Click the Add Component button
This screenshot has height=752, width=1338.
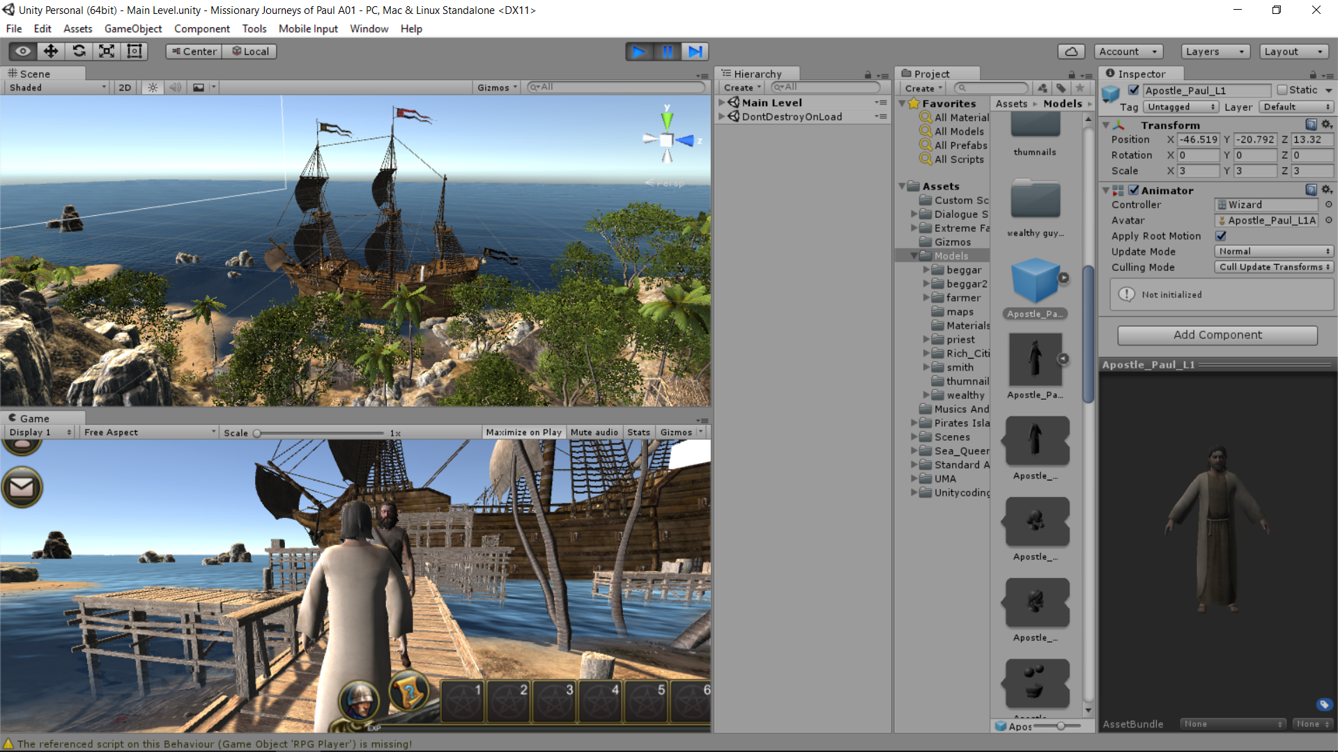click(x=1217, y=335)
